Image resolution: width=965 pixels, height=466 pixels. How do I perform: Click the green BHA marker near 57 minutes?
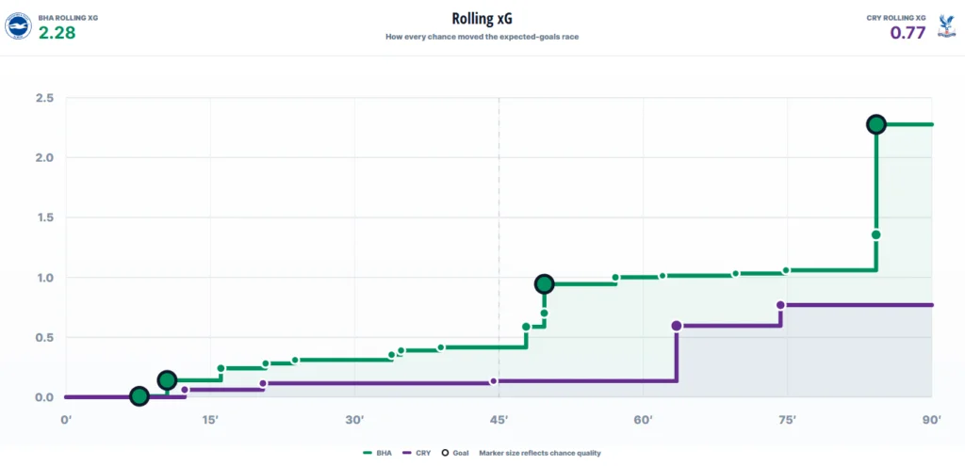[x=615, y=278]
